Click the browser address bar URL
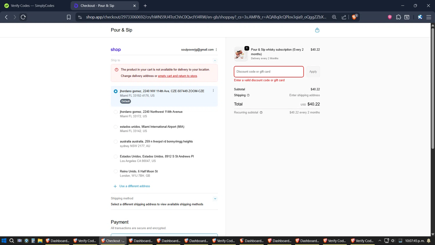Screen dimensions: 435x245 pyautogui.click(x=206, y=17)
